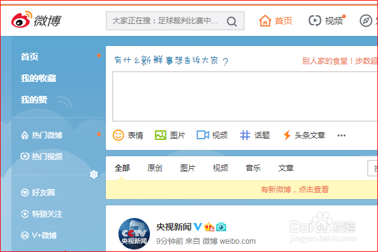This screenshot has height=252, width=378.
Task: Click 热门微博 sidebar label
Action: point(47,135)
